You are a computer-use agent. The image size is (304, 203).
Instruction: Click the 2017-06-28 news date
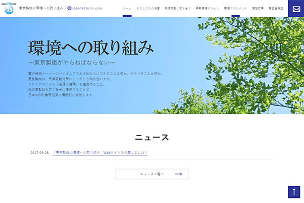40,153
